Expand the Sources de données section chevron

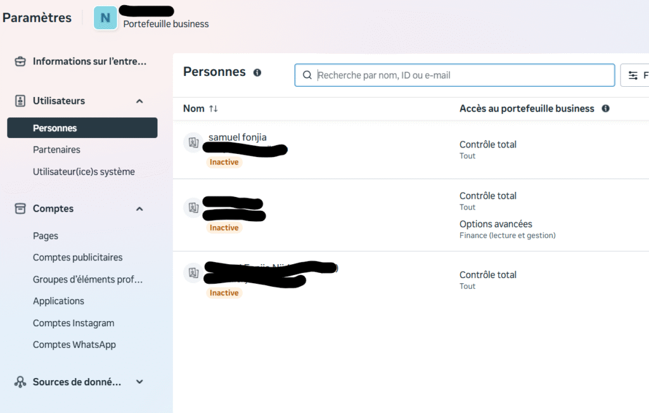pos(139,382)
